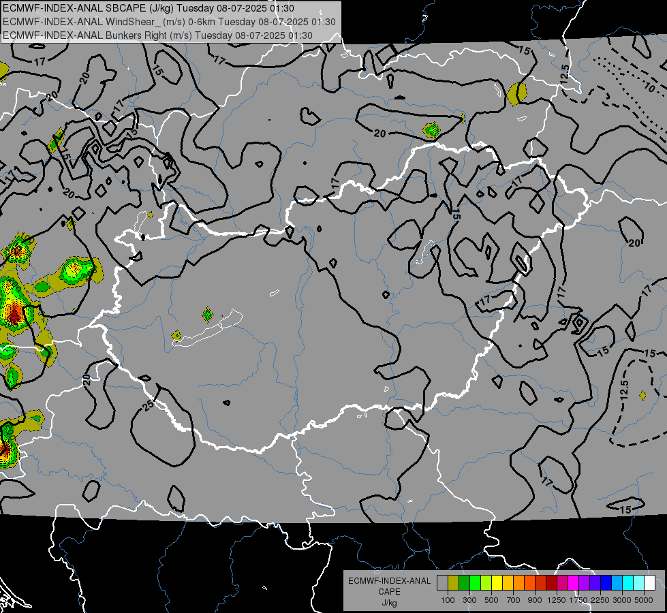This screenshot has width=667, height=613.
Task: Select the orange legend swatch
Action: [x=518, y=582]
